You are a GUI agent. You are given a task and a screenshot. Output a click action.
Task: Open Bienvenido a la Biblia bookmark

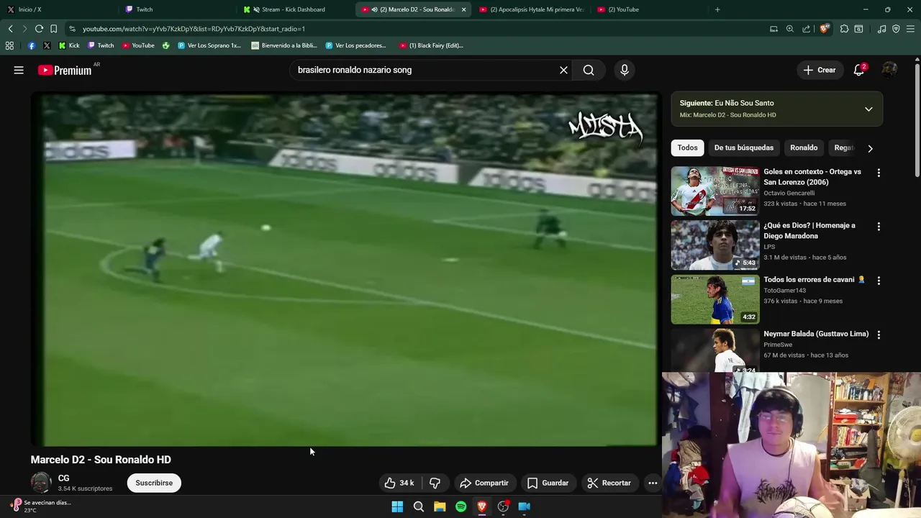click(283, 45)
